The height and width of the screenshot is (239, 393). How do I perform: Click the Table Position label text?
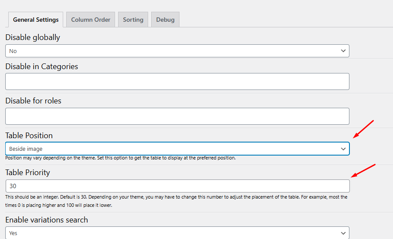29,136
